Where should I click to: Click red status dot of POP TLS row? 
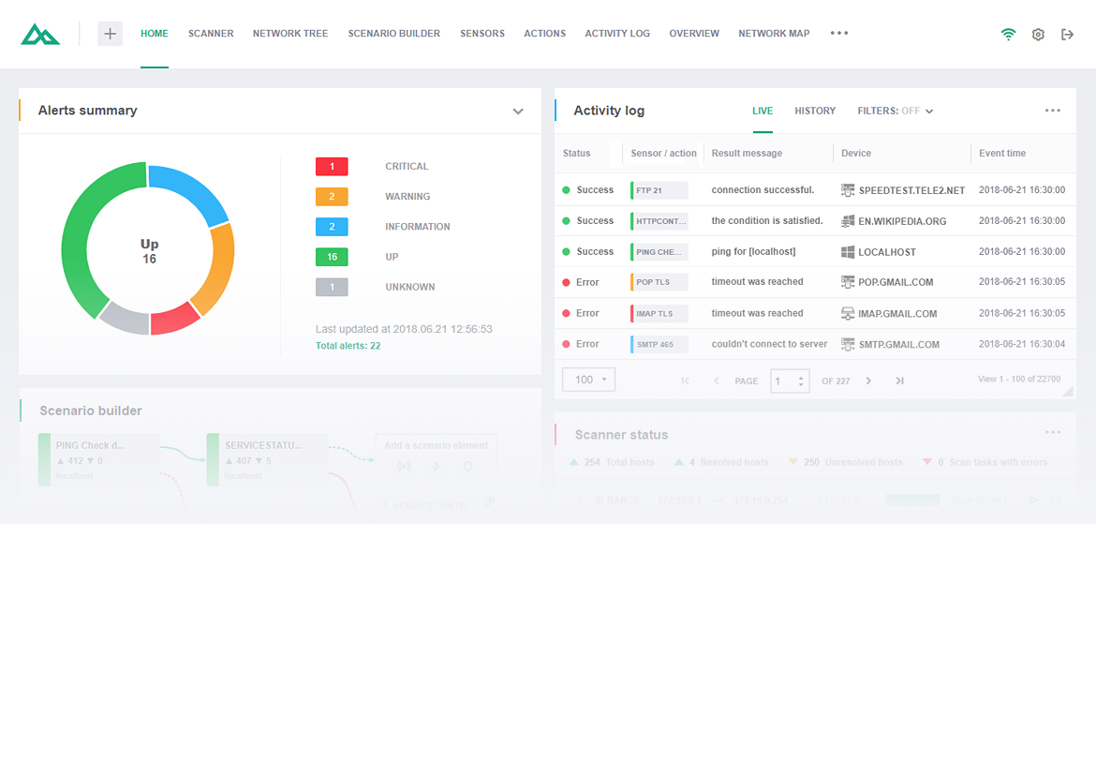[x=566, y=282]
